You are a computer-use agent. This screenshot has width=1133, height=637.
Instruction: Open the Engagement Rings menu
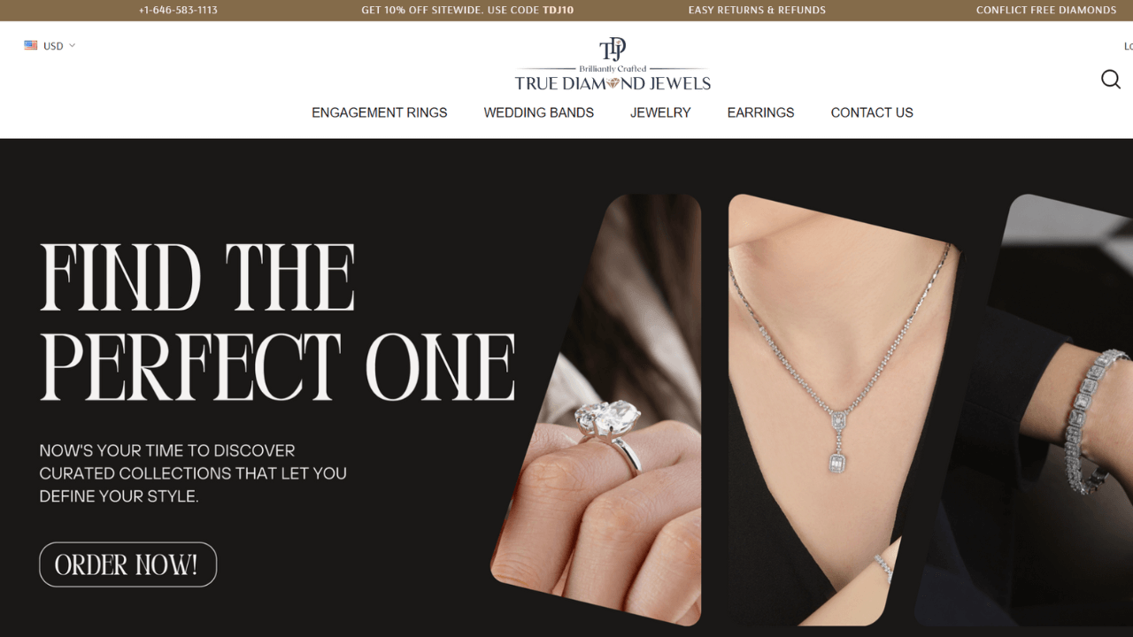coord(380,112)
